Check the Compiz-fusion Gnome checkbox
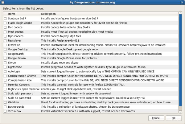 coord(5,76)
